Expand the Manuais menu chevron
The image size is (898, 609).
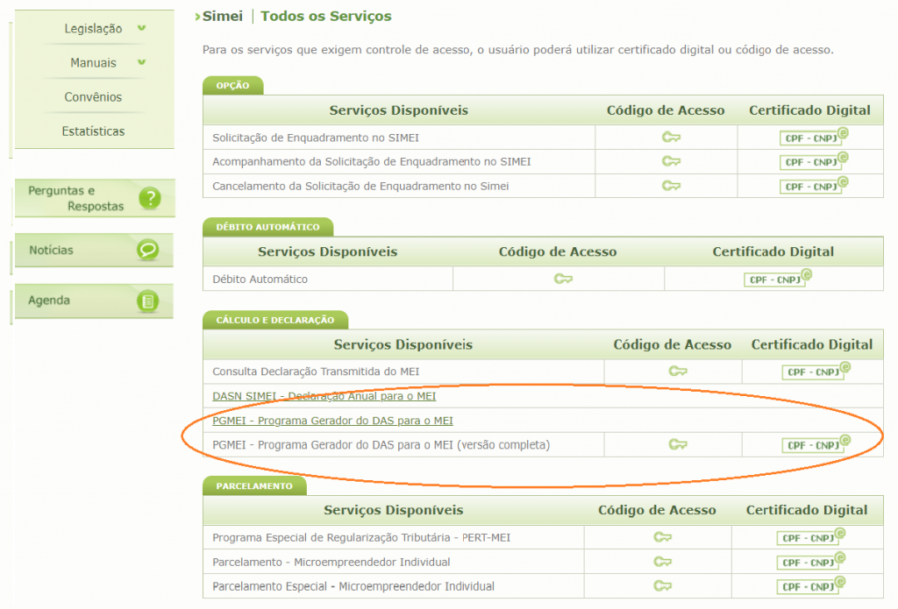coord(141,62)
